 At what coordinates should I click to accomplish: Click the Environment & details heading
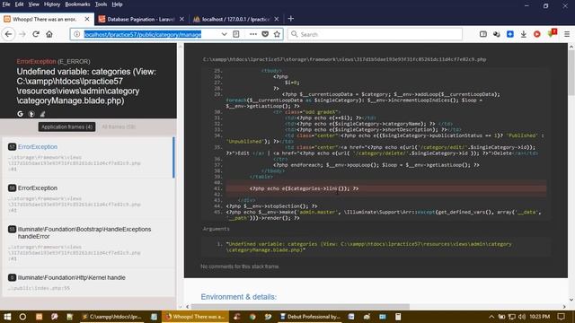238,297
